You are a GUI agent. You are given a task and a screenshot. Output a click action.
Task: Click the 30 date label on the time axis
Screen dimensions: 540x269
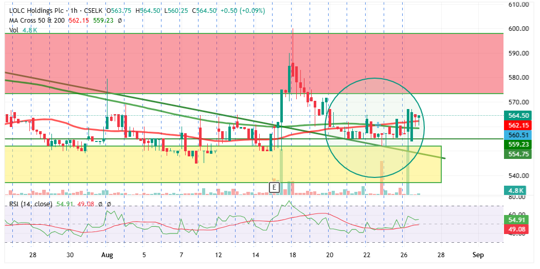(70, 255)
